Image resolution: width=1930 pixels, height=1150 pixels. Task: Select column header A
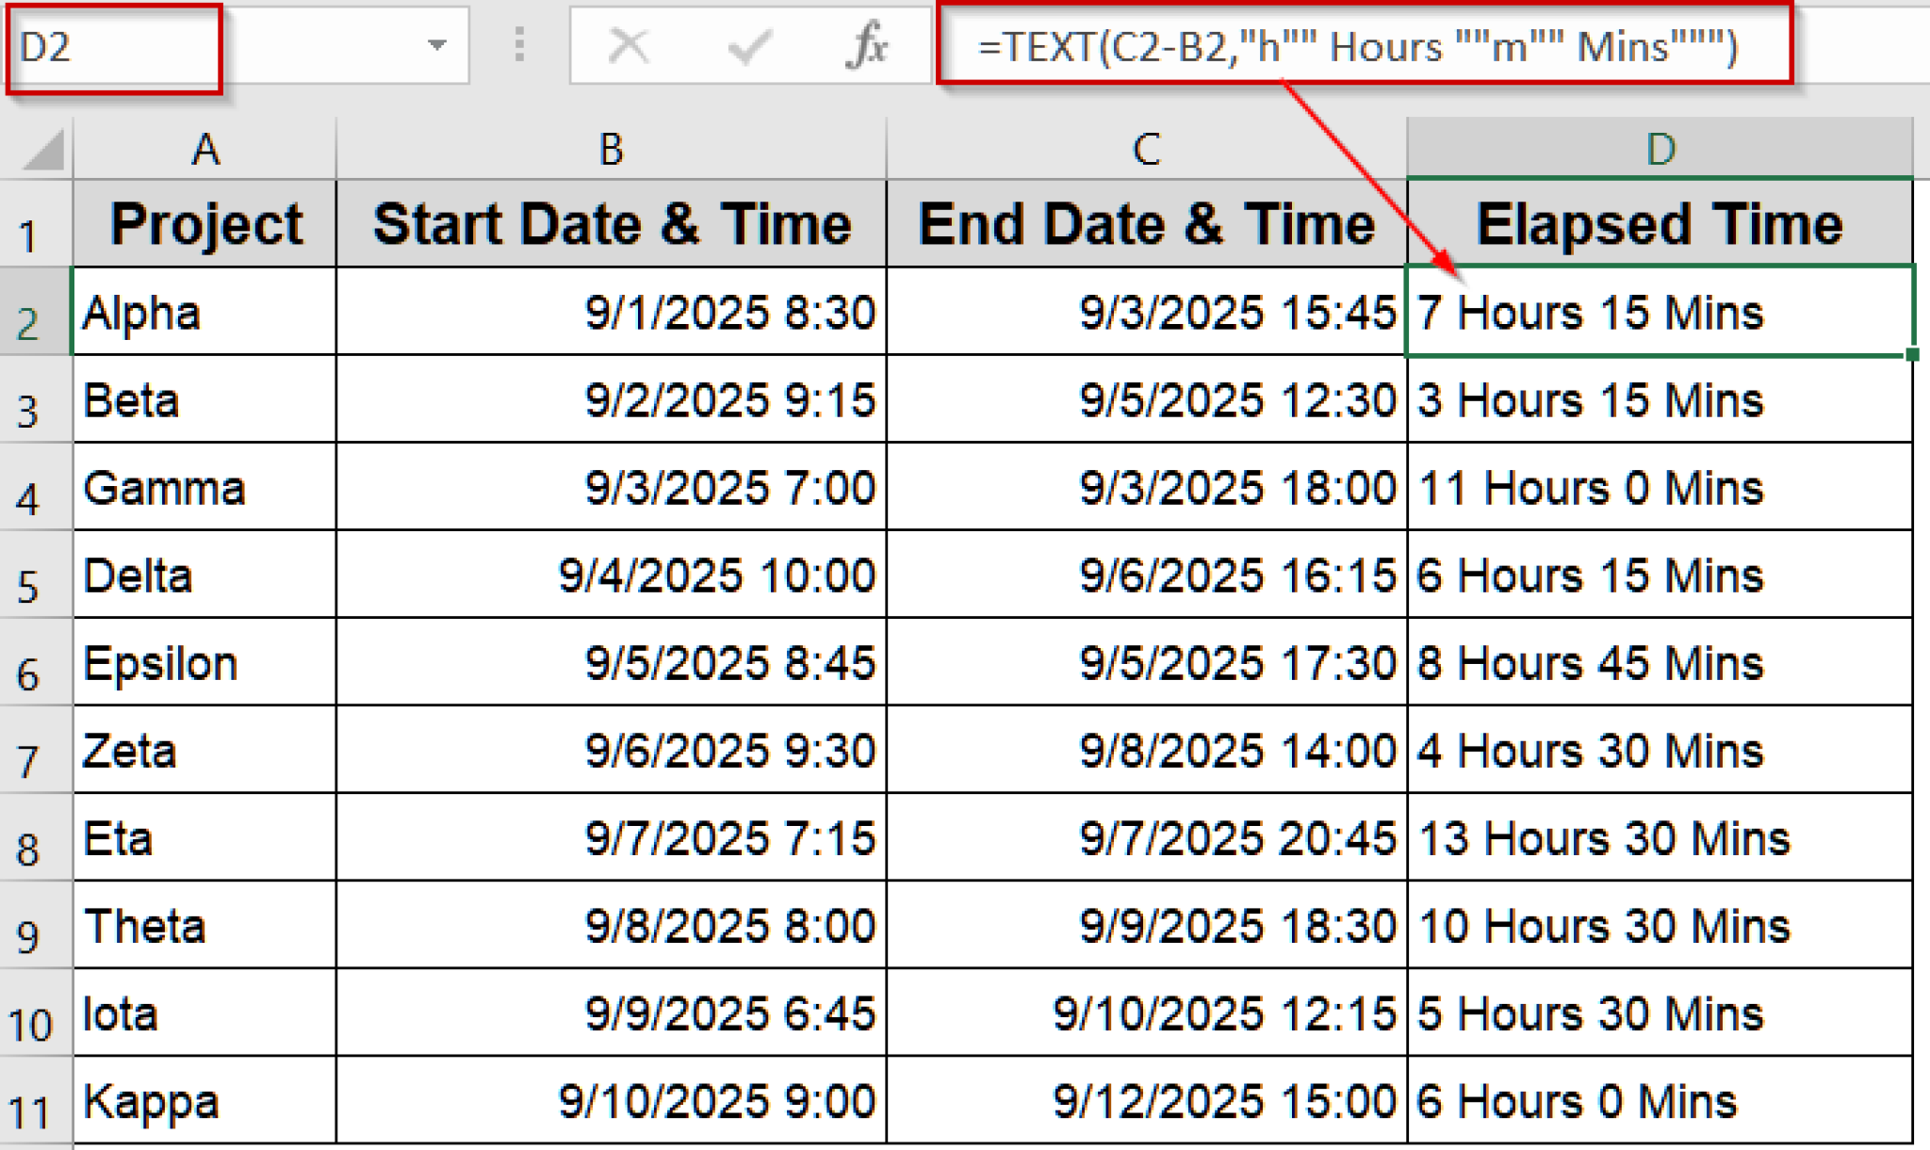coord(204,148)
